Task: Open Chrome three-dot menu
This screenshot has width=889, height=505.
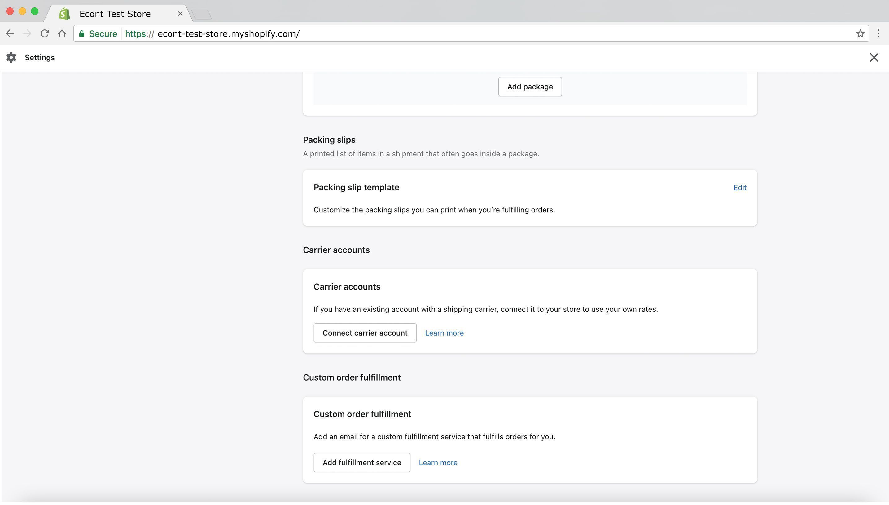Action: pos(878,34)
